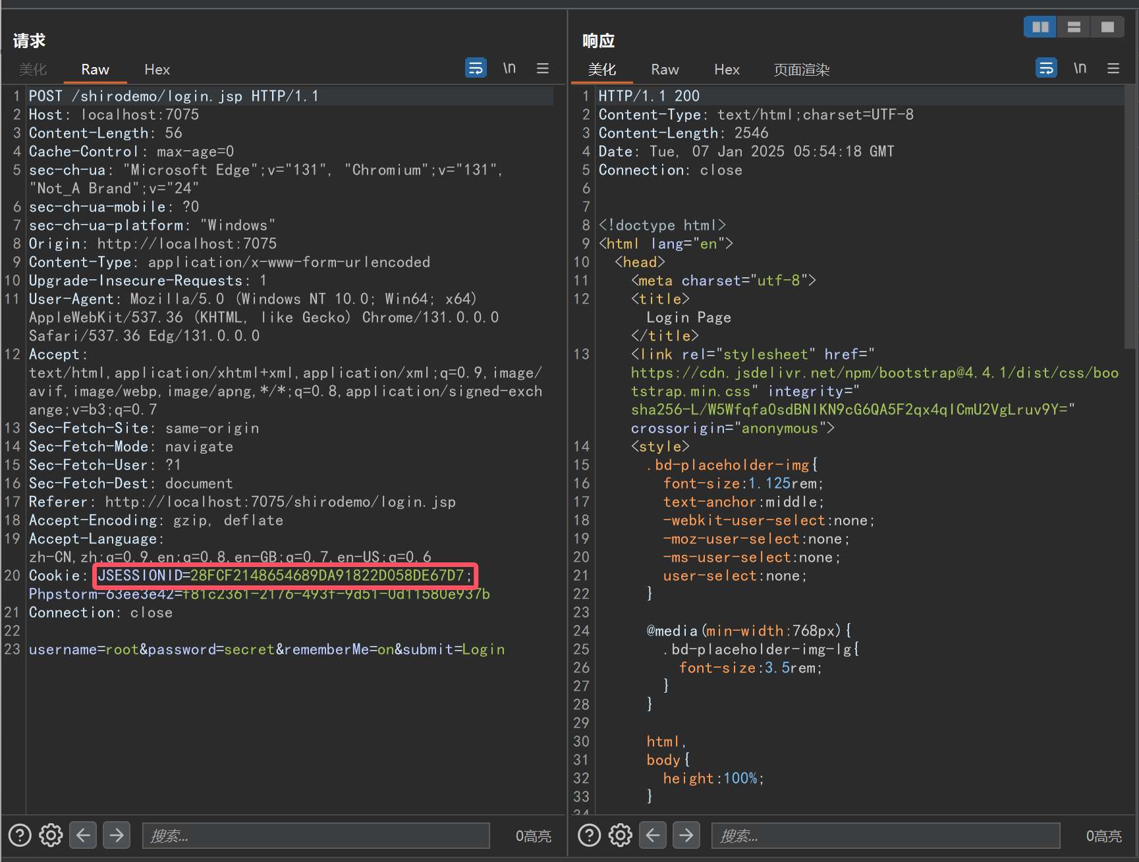Select the response Hex tab
Viewport: 1139px width, 862px height.
(727, 70)
